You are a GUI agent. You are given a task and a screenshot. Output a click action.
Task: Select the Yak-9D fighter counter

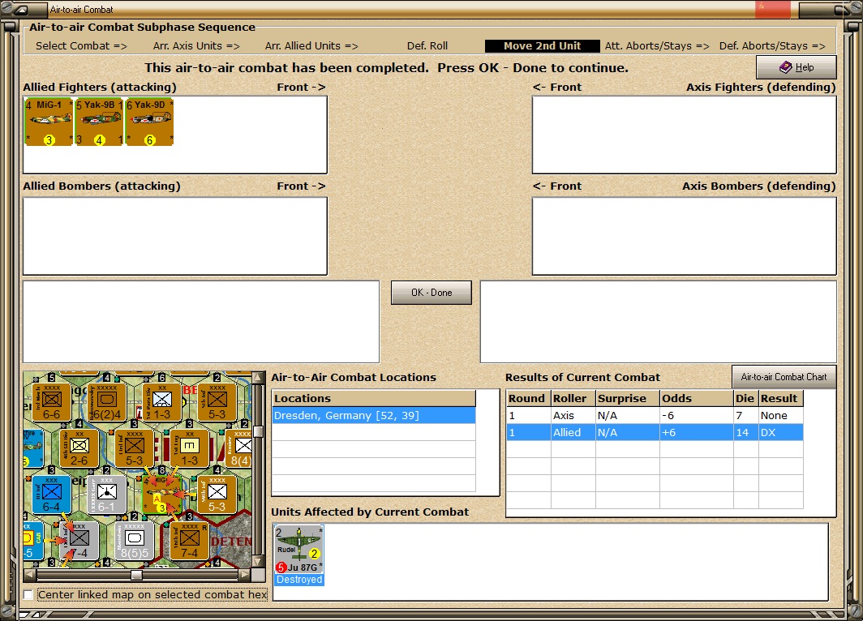tap(150, 122)
